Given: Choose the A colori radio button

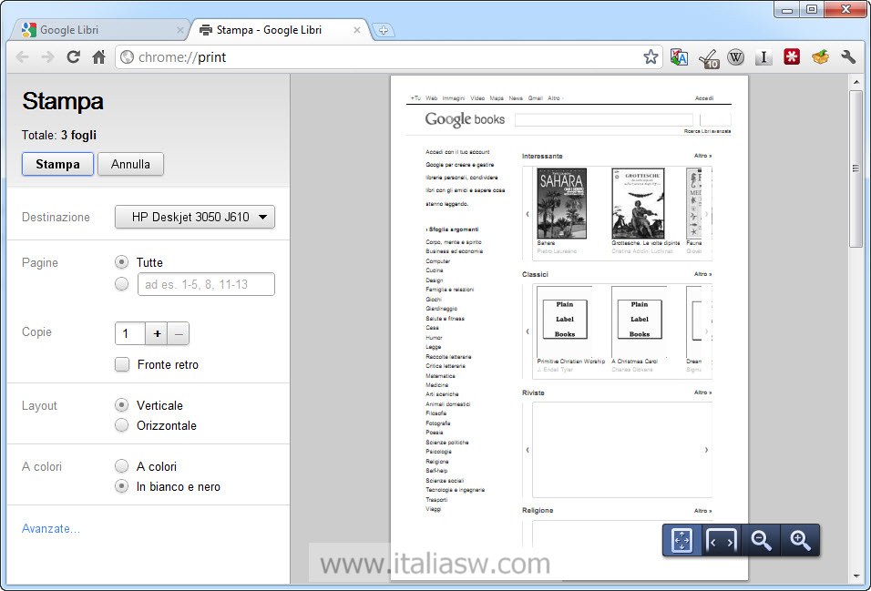Looking at the screenshot, I should (122, 466).
